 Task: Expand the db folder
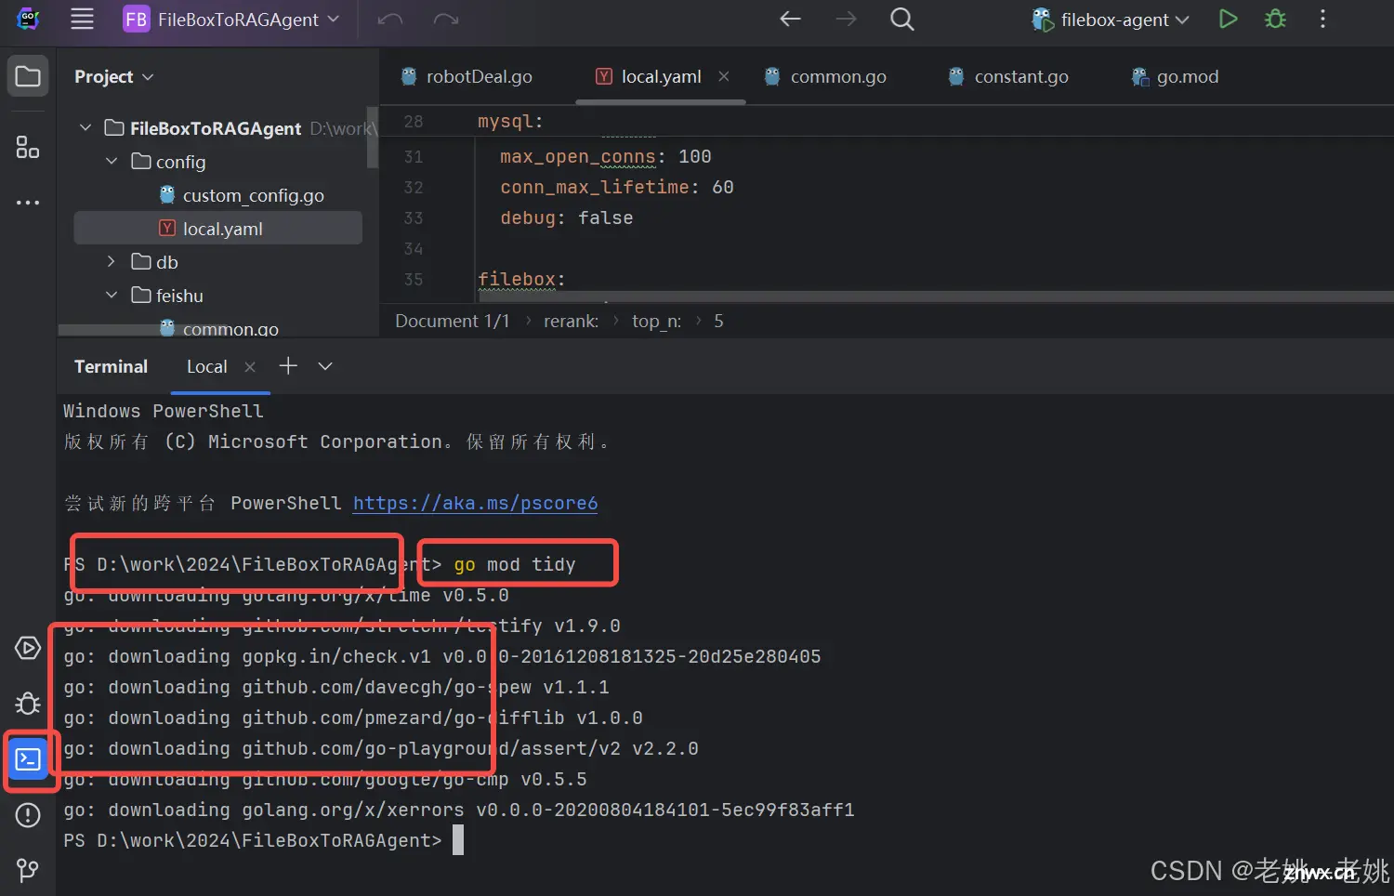(x=112, y=261)
